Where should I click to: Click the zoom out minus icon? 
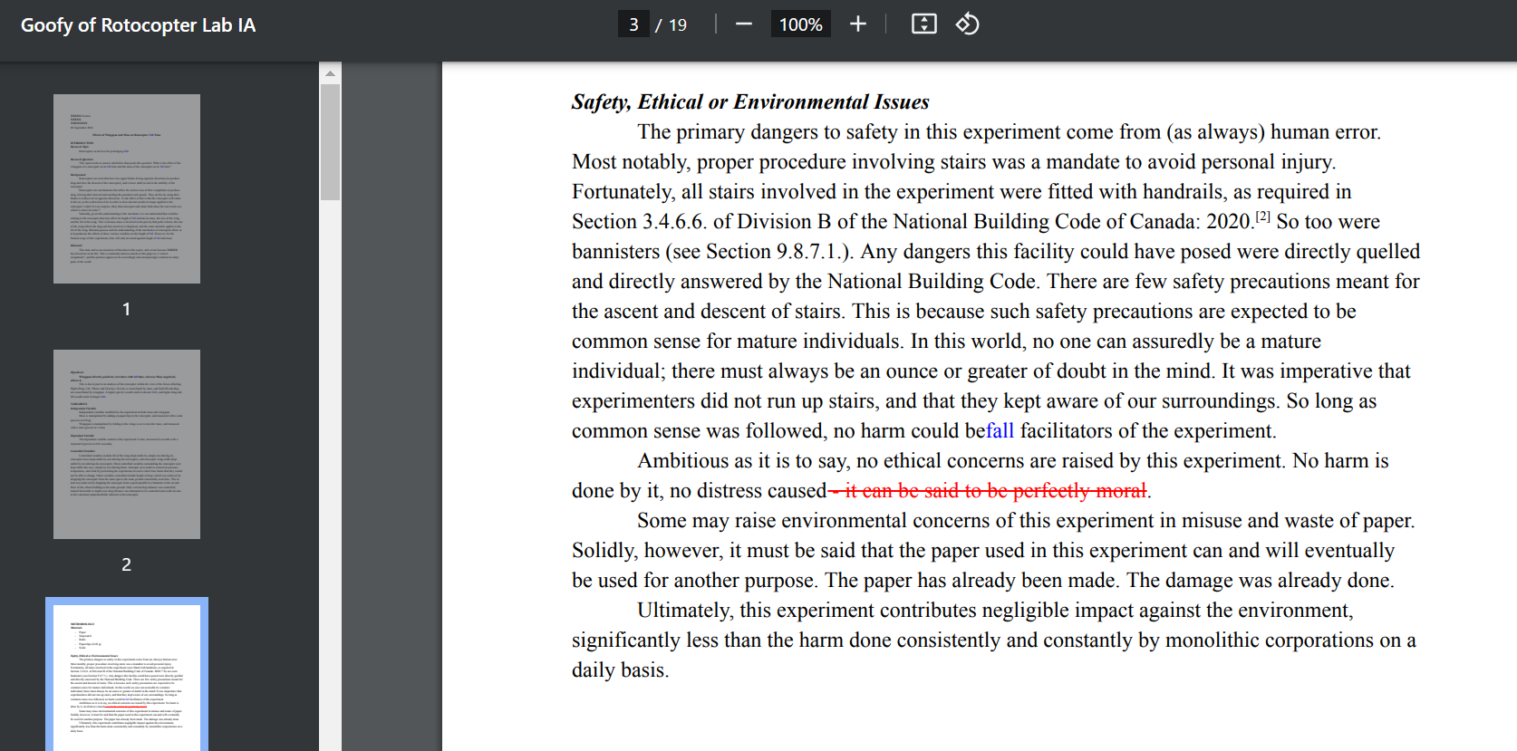coord(744,24)
